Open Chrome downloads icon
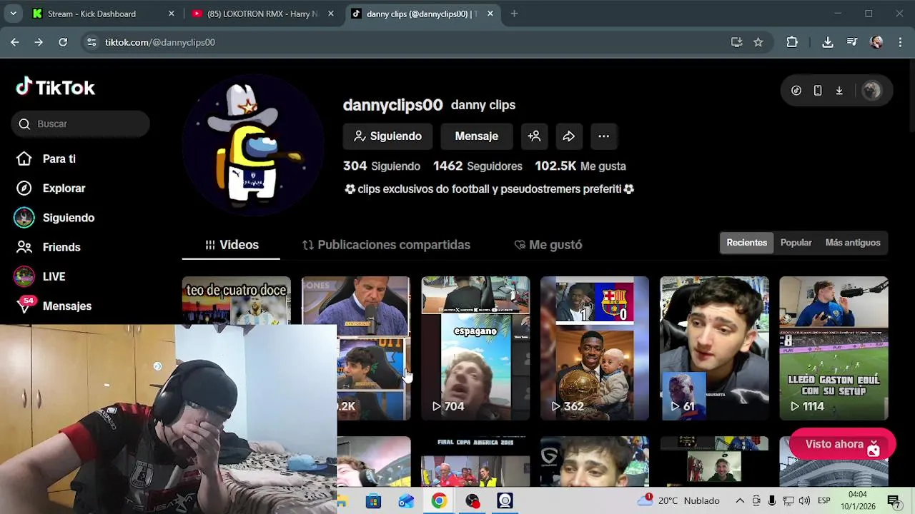Image resolution: width=915 pixels, height=514 pixels. 828,42
